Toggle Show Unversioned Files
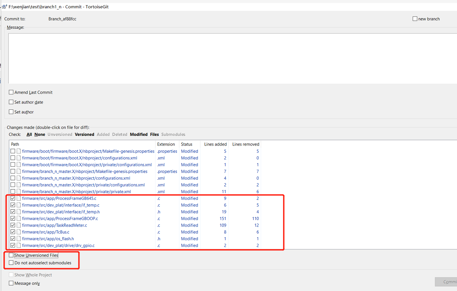Viewport: 457px width, 291px height. [11, 255]
